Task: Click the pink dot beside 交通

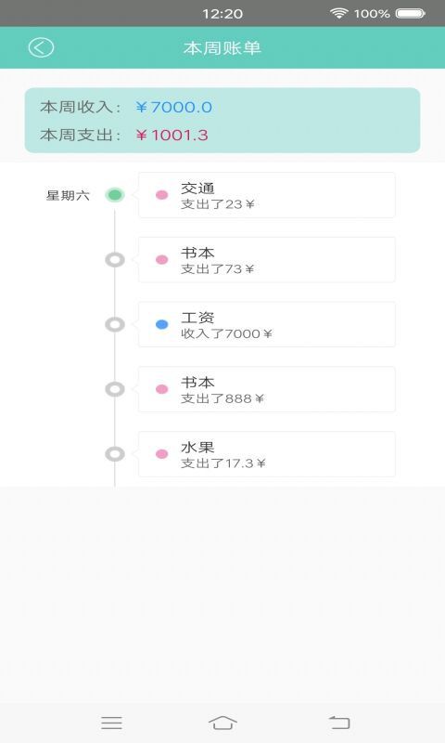Action: [161, 195]
